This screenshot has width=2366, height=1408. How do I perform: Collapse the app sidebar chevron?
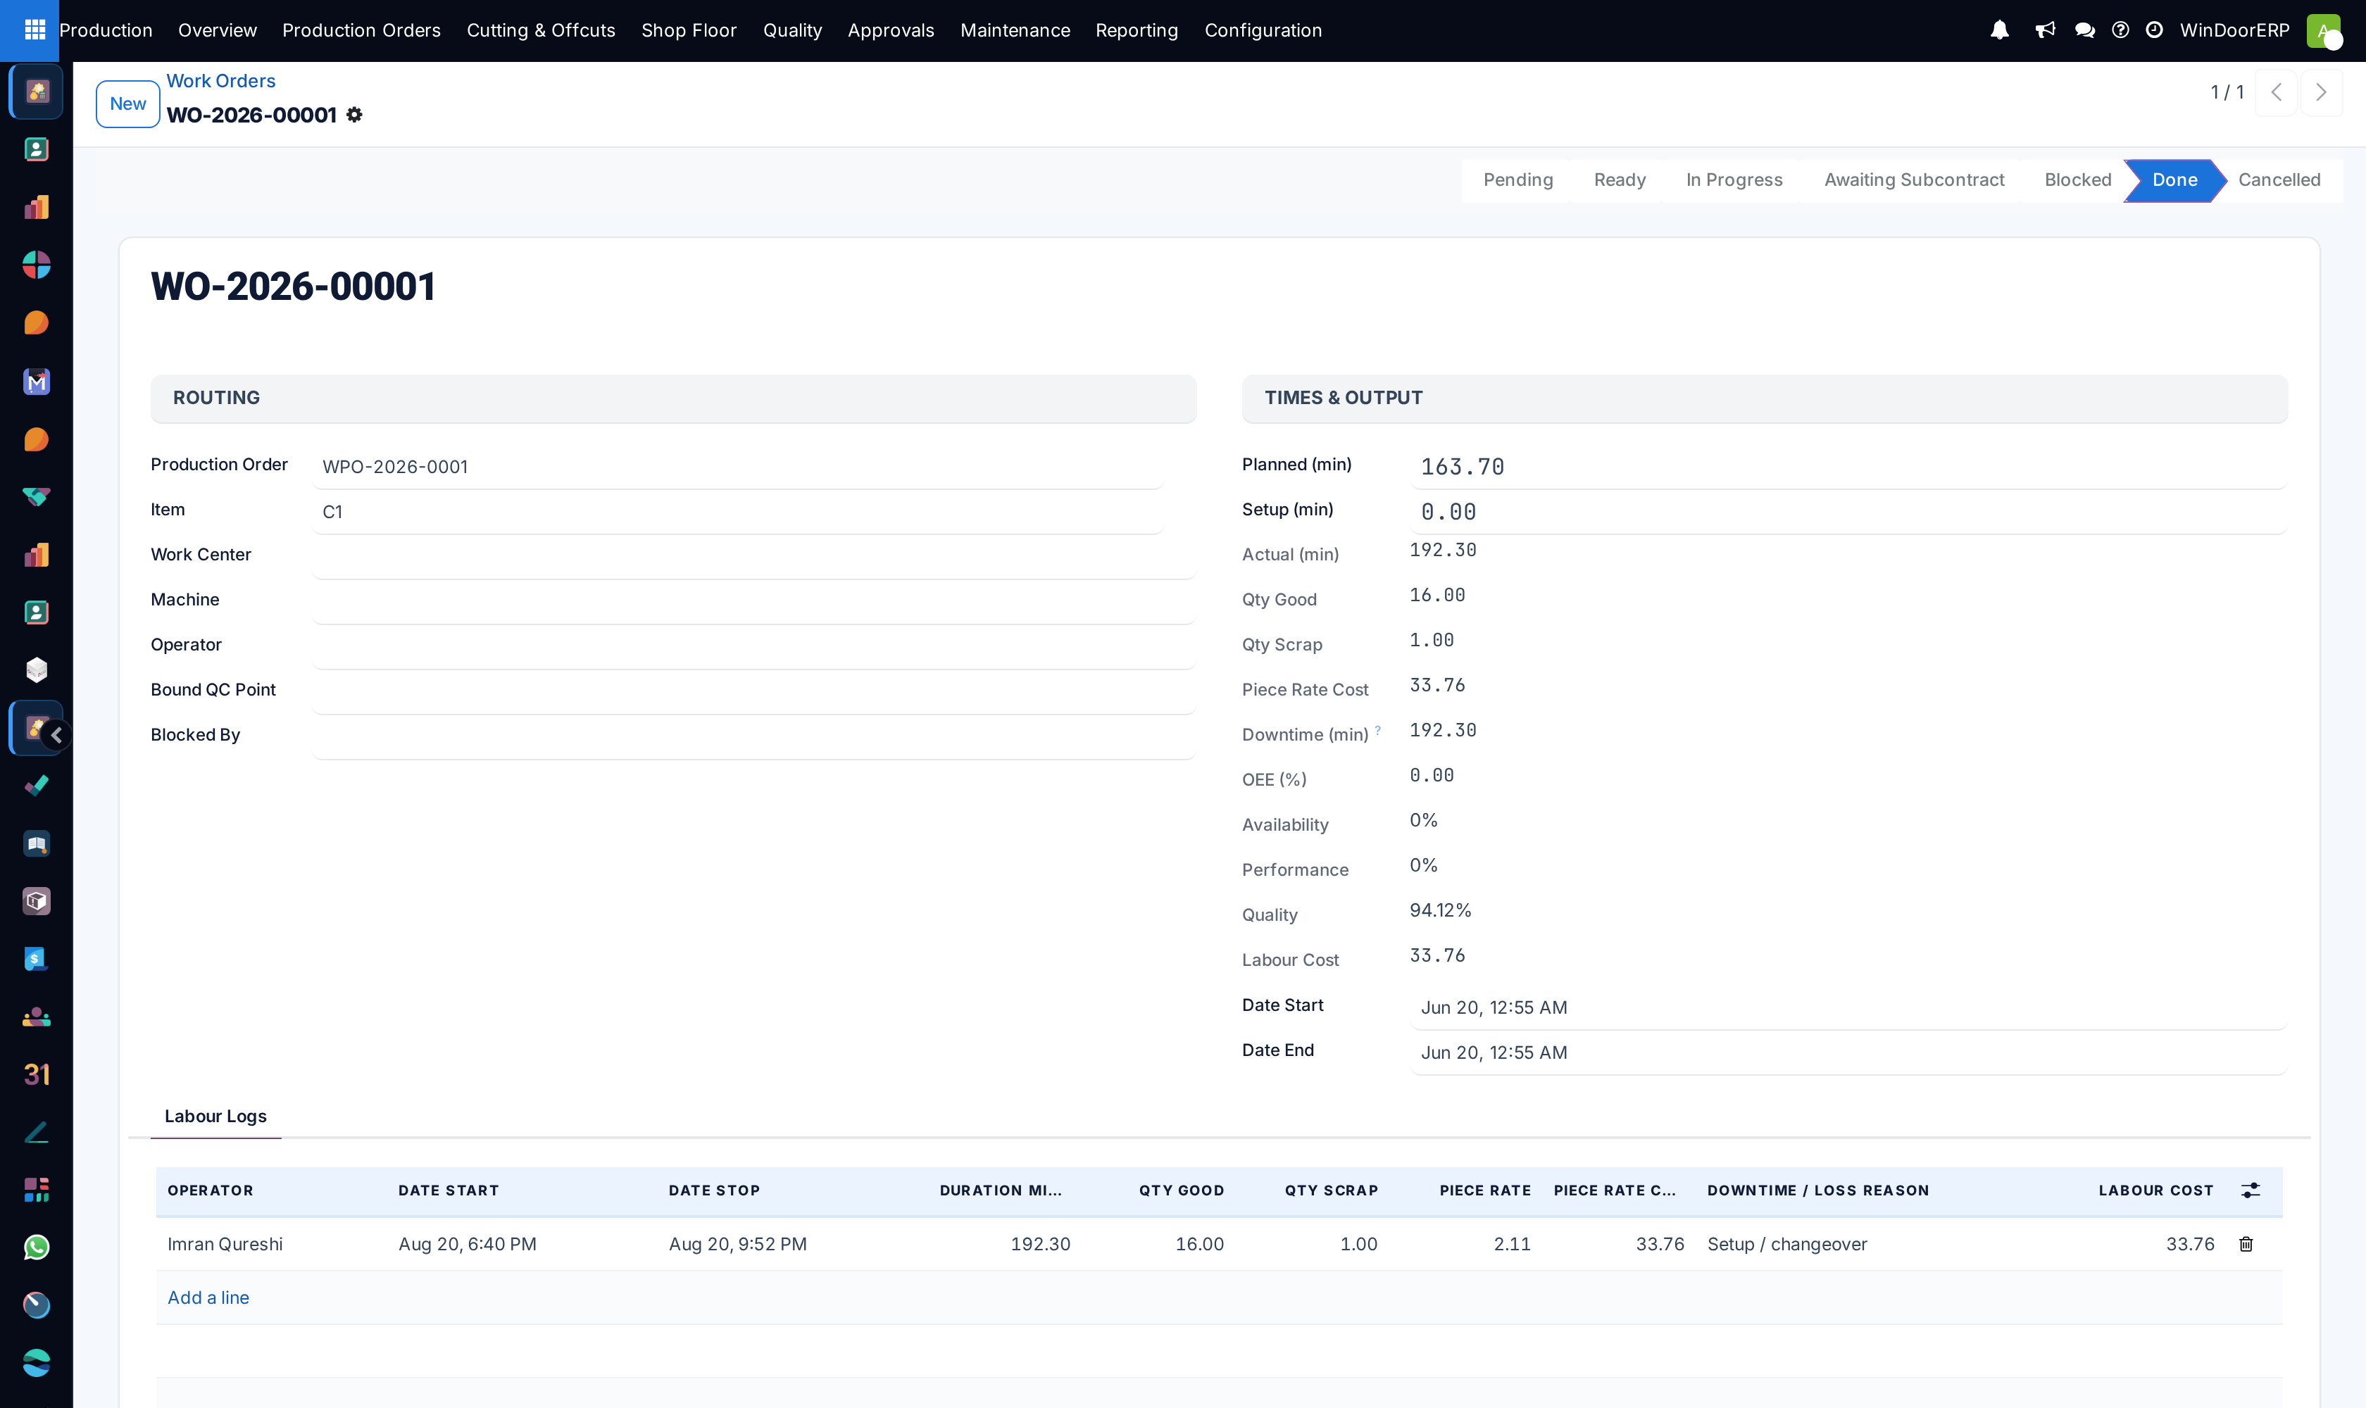point(57,734)
